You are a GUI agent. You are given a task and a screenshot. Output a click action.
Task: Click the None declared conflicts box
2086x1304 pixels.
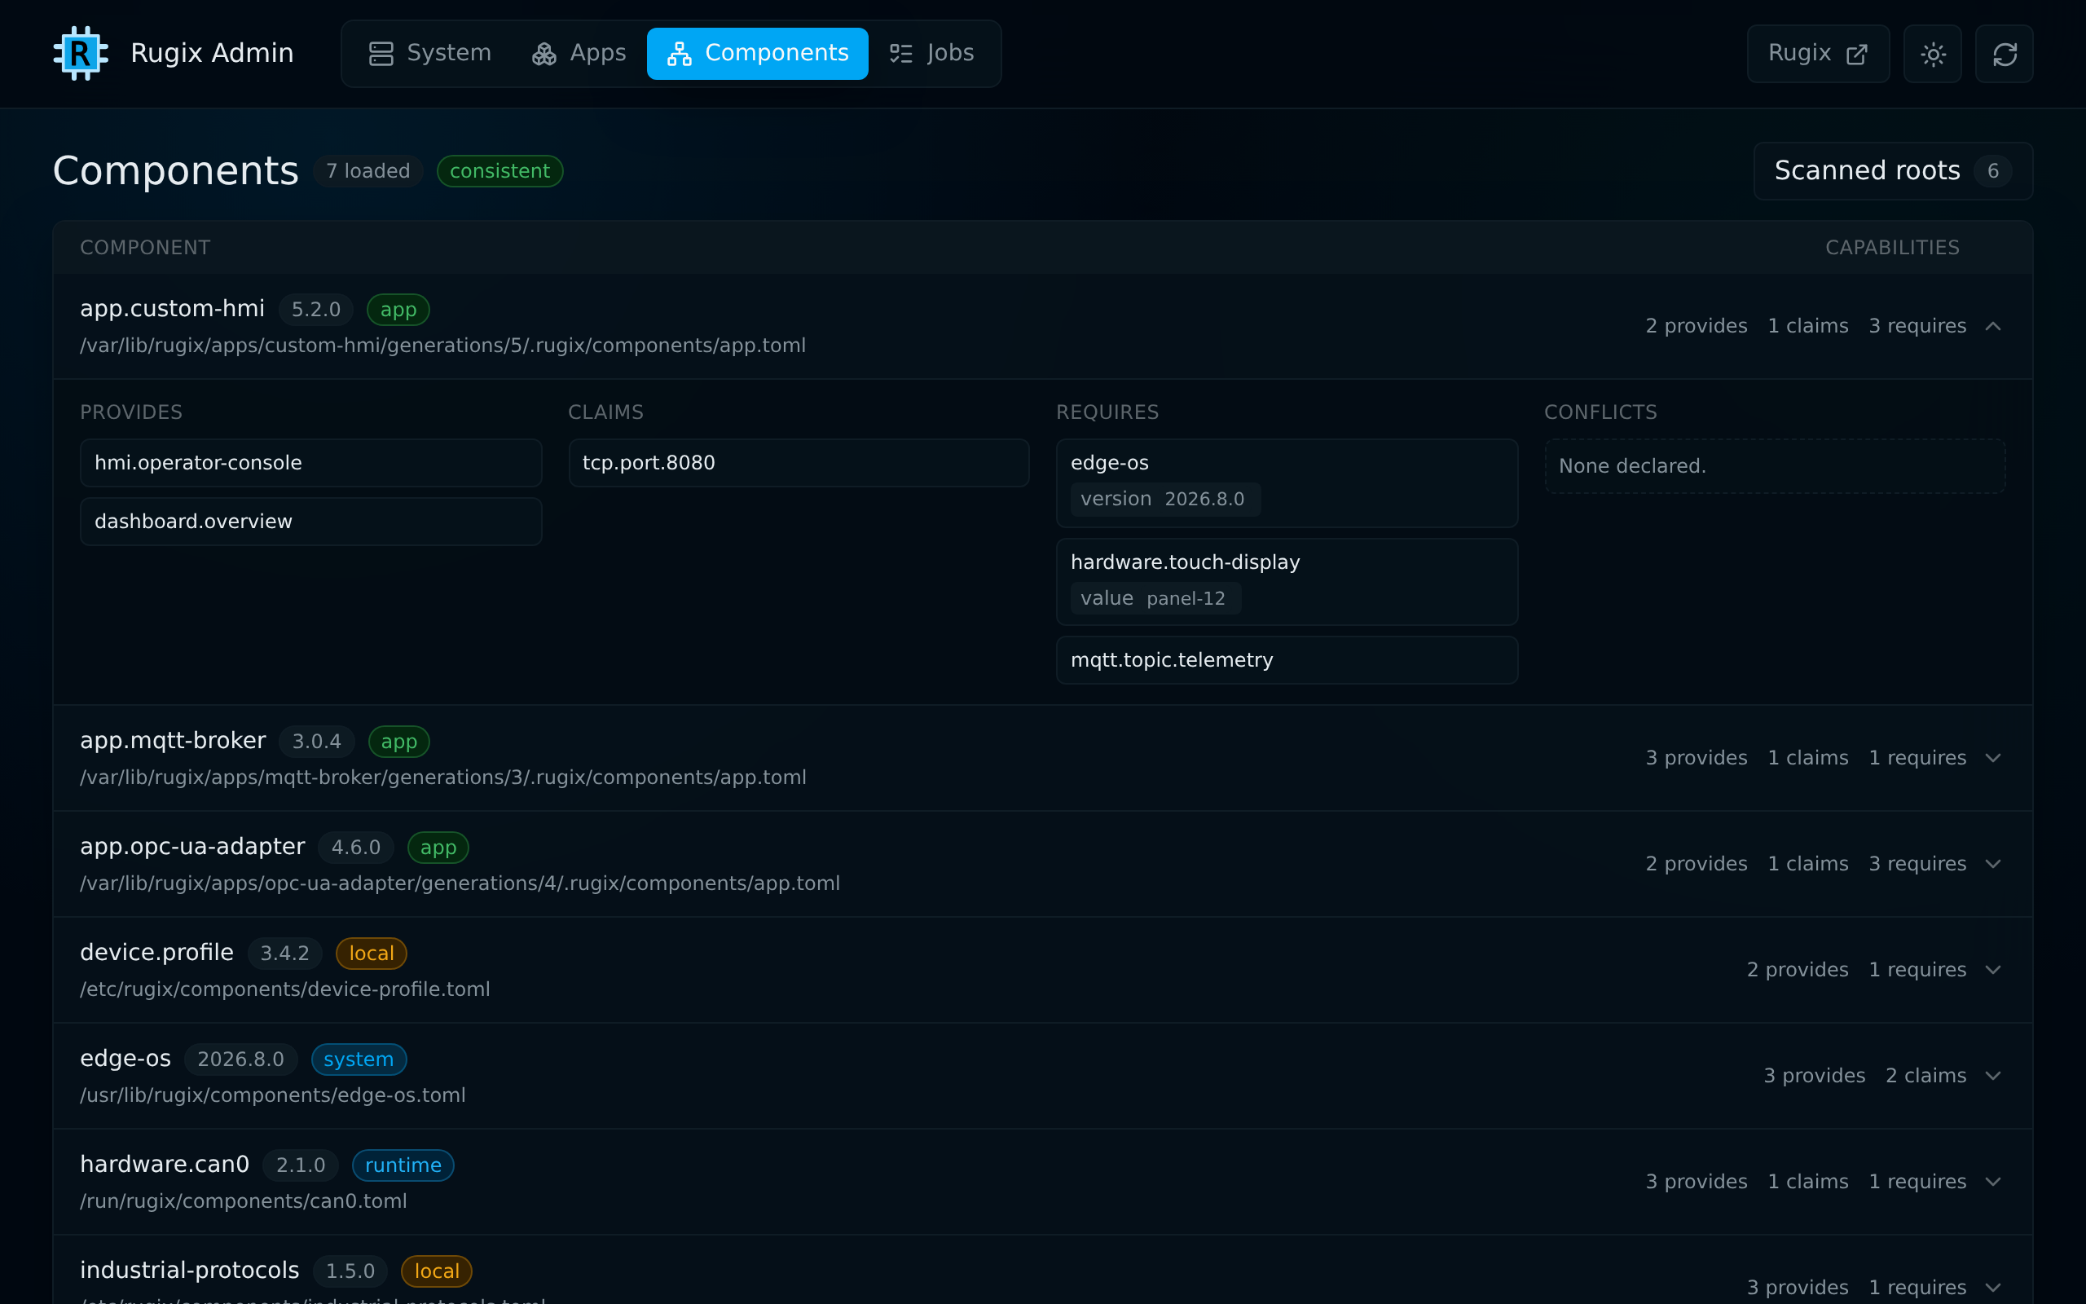(1775, 466)
